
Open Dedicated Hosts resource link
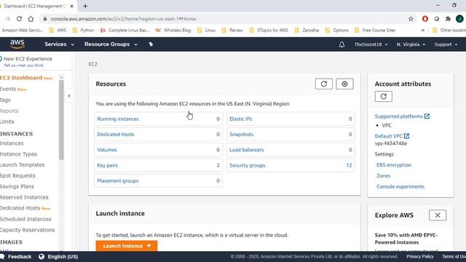pos(116,134)
